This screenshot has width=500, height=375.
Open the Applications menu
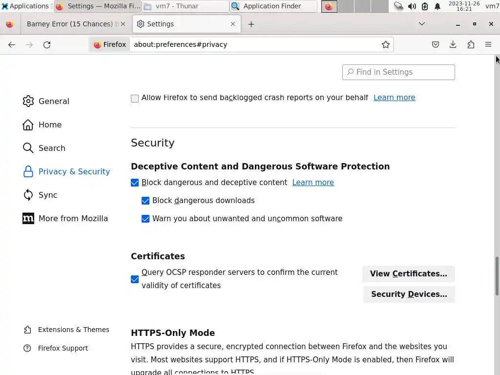25,6
